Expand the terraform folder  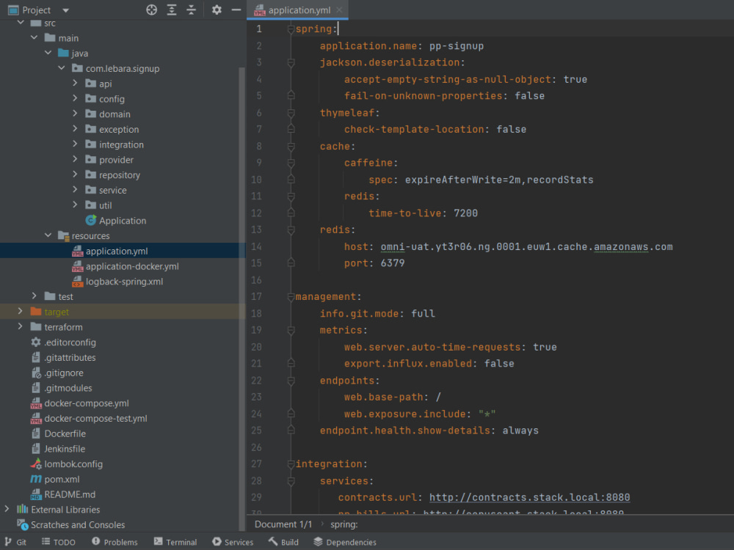pos(20,326)
